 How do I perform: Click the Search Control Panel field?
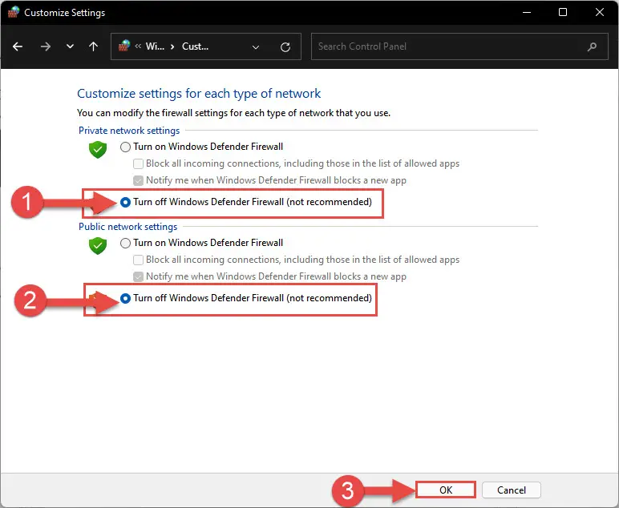click(x=459, y=46)
